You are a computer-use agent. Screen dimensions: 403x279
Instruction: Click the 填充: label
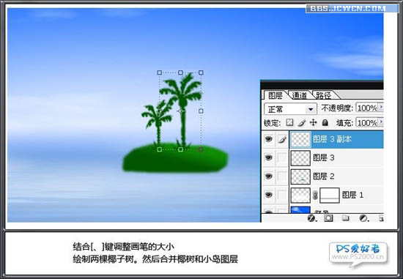pos(344,123)
